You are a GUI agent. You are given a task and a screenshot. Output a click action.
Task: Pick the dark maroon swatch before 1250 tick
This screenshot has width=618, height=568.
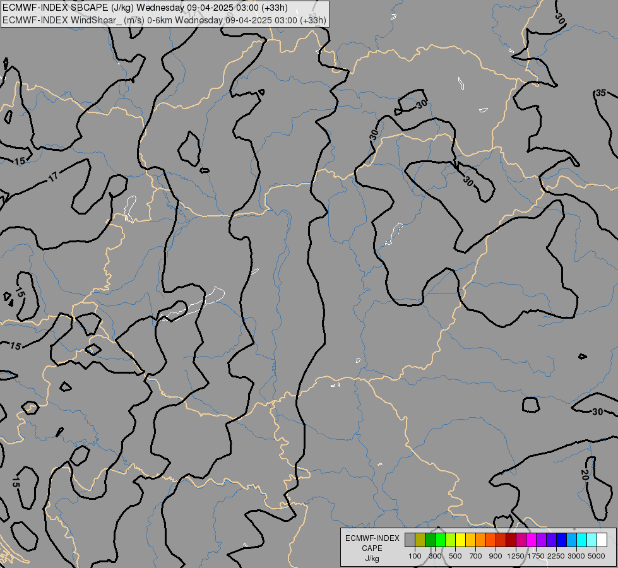[x=511, y=540]
